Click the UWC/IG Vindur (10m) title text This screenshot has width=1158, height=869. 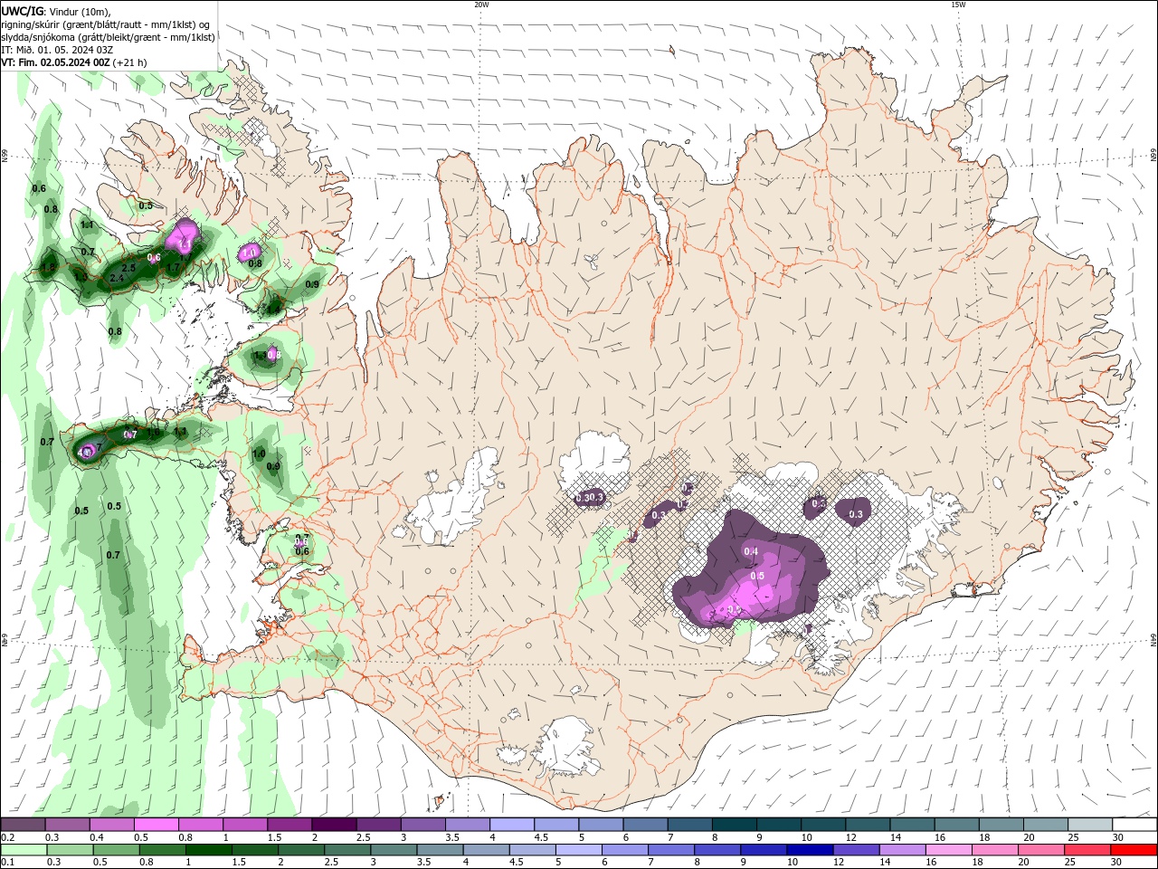(x=55, y=11)
